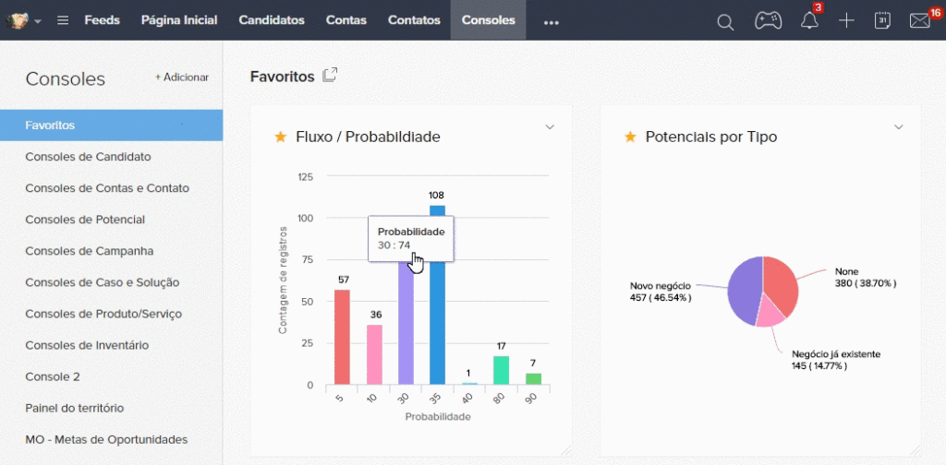Open Favoritos in new window icon
The height and width of the screenshot is (465, 946).
[330, 76]
